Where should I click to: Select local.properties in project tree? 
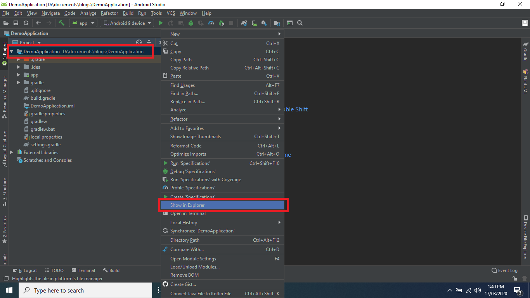click(x=47, y=137)
